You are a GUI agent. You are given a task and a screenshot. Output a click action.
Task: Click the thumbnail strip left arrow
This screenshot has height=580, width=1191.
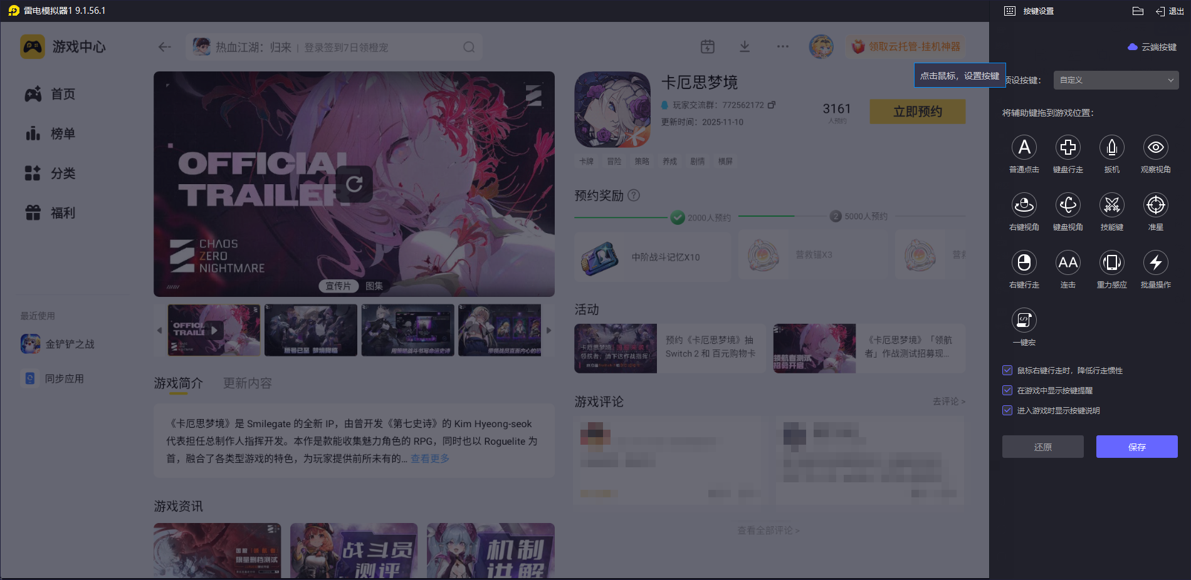(159, 330)
